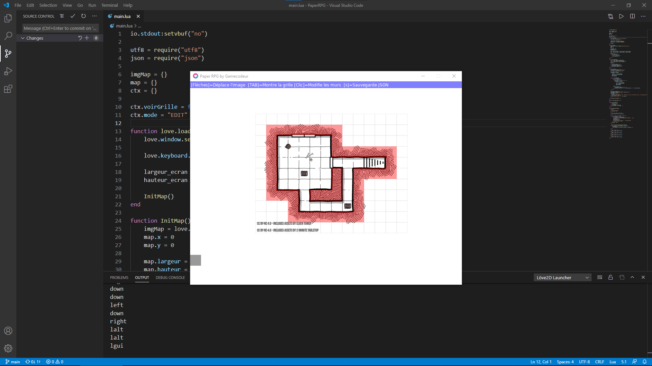Collapse the Changes section in Source Control
Screen dimensions: 652x366
(x=23, y=38)
